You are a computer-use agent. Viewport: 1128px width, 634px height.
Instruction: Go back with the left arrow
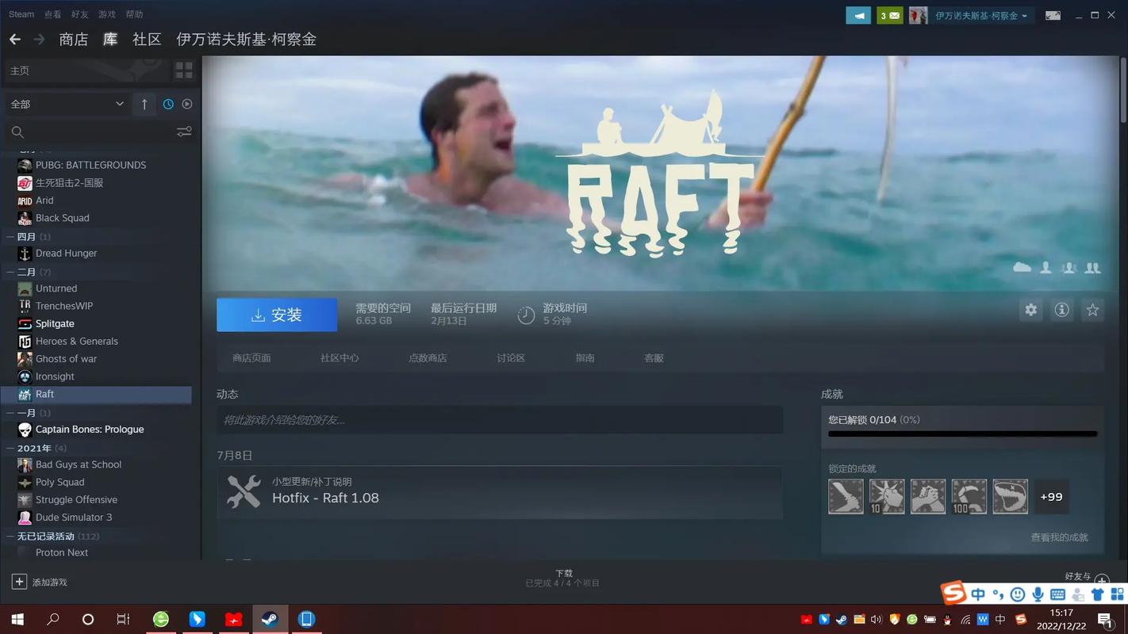15,39
